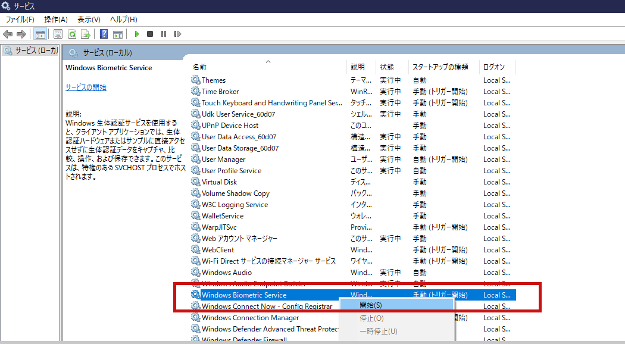625x344 pixels.
Task: Choose 停止(O) in the context menu
Action: (x=396, y=318)
